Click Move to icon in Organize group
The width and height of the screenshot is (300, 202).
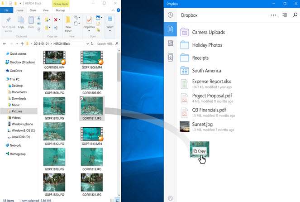pyautogui.click(x=47, y=20)
